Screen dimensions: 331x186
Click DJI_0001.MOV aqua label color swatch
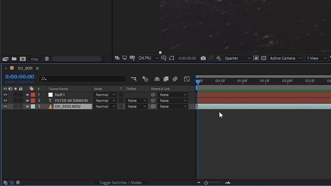33,106
